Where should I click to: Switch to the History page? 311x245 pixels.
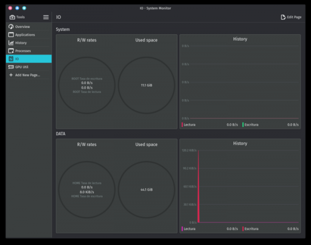(21, 43)
